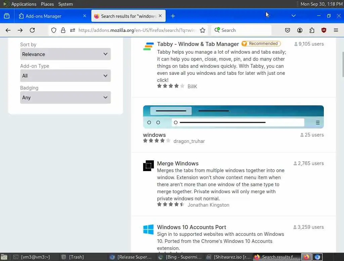Click the 2,765 users count
Screen dimensions: 344x261
(308, 163)
